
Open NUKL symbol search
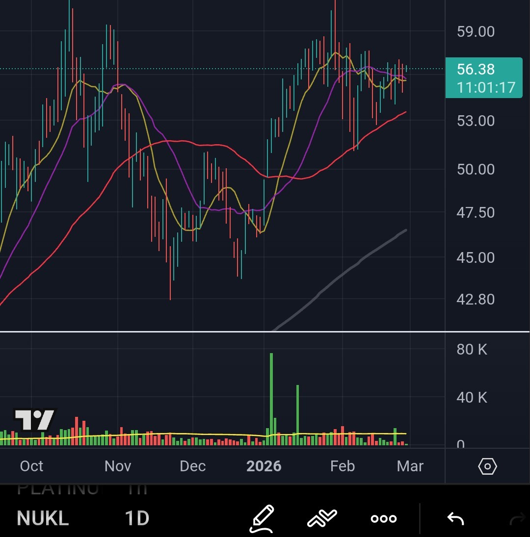(x=43, y=518)
